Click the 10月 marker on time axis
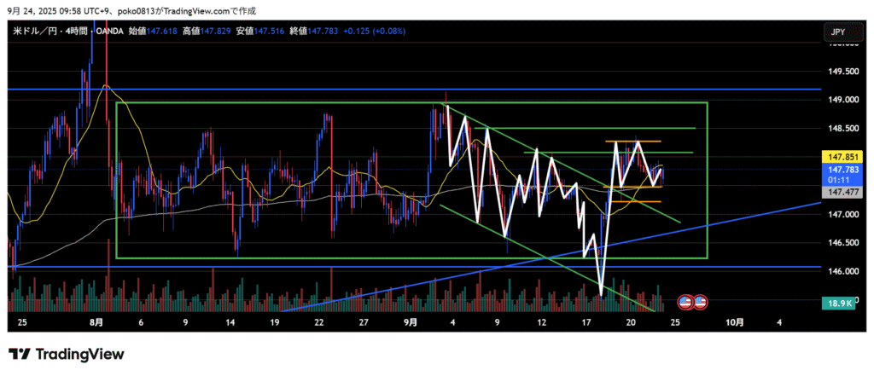The image size is (874, 376). click(734, 322)
